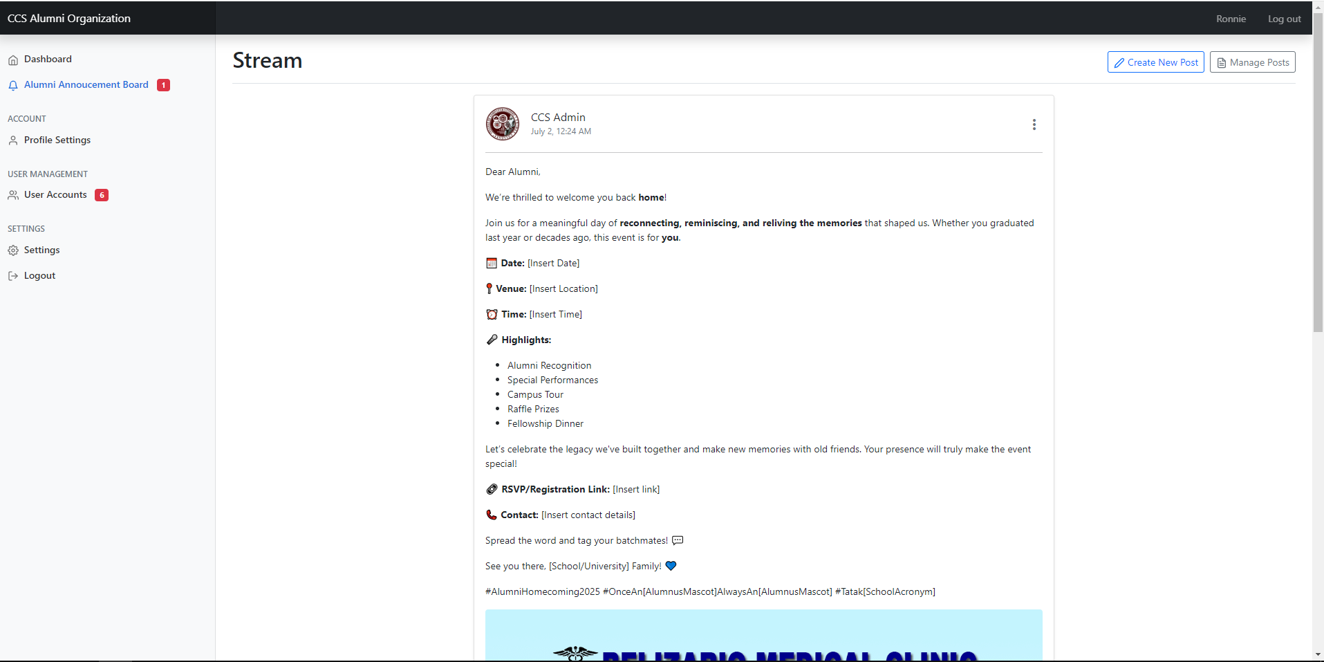Go to Profile Settings
Viewport: 1324px width, 662px height.
point(57,140)
